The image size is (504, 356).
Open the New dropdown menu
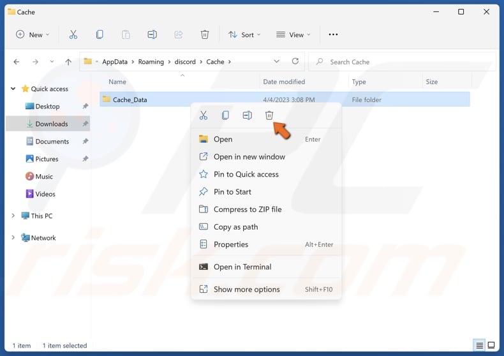point(33,34)
